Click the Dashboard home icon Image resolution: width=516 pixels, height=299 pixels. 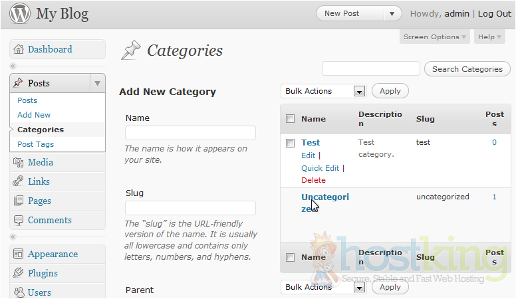(x=18, y=50)
